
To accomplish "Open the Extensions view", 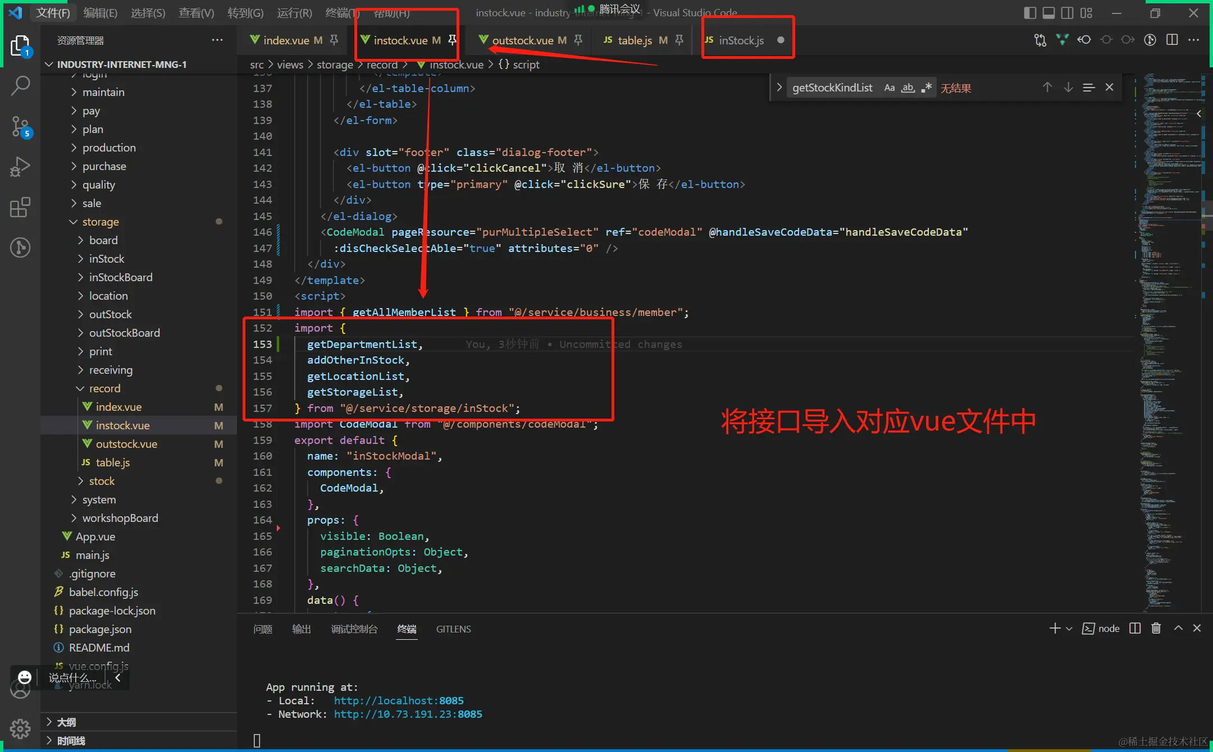I will point(20,207).
